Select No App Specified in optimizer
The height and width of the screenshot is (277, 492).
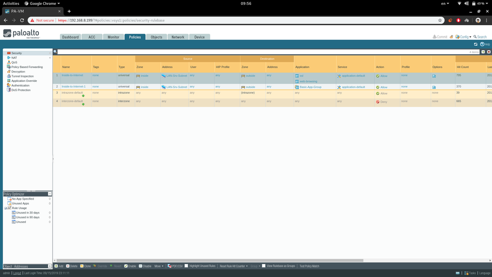tap(23, 199)
